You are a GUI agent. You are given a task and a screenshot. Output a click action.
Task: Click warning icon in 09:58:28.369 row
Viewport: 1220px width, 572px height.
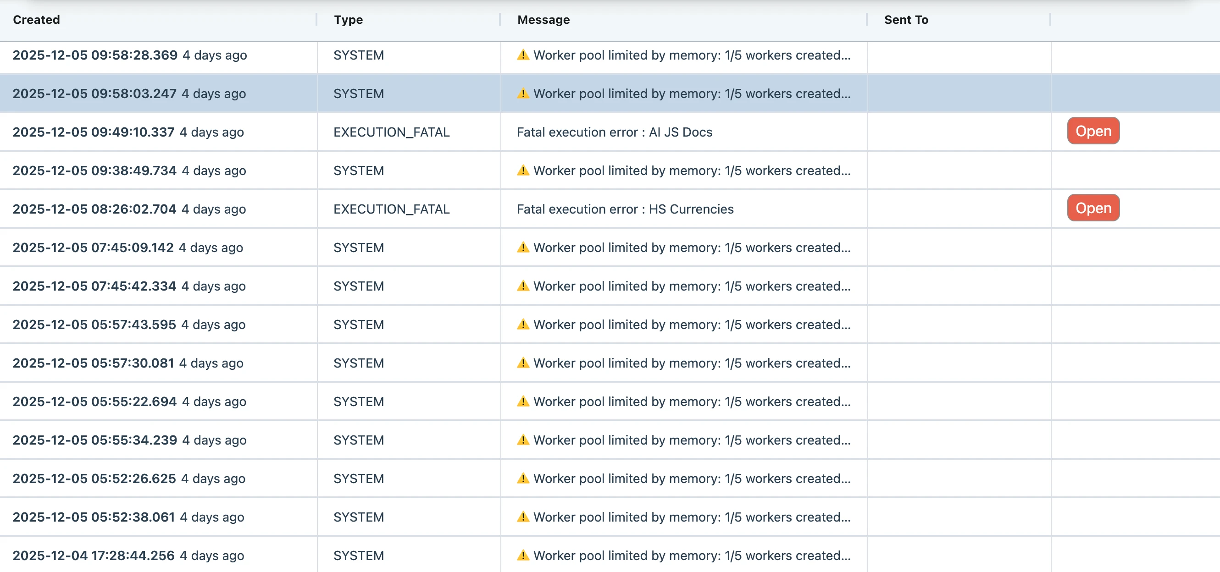pyautogui.click(x=523, y=55)
